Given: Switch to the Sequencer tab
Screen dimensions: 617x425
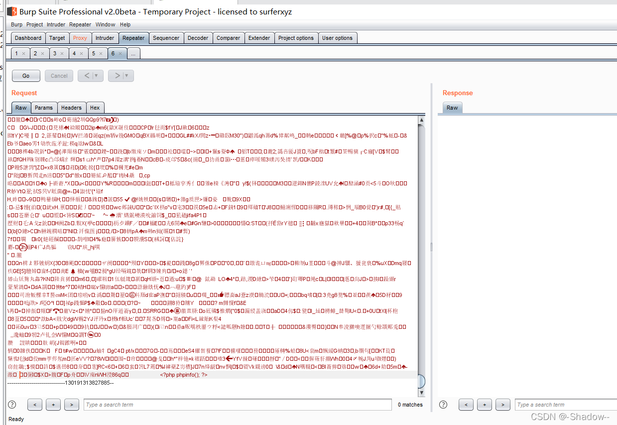Looking at the screenshot, I should tap(166, 38).
